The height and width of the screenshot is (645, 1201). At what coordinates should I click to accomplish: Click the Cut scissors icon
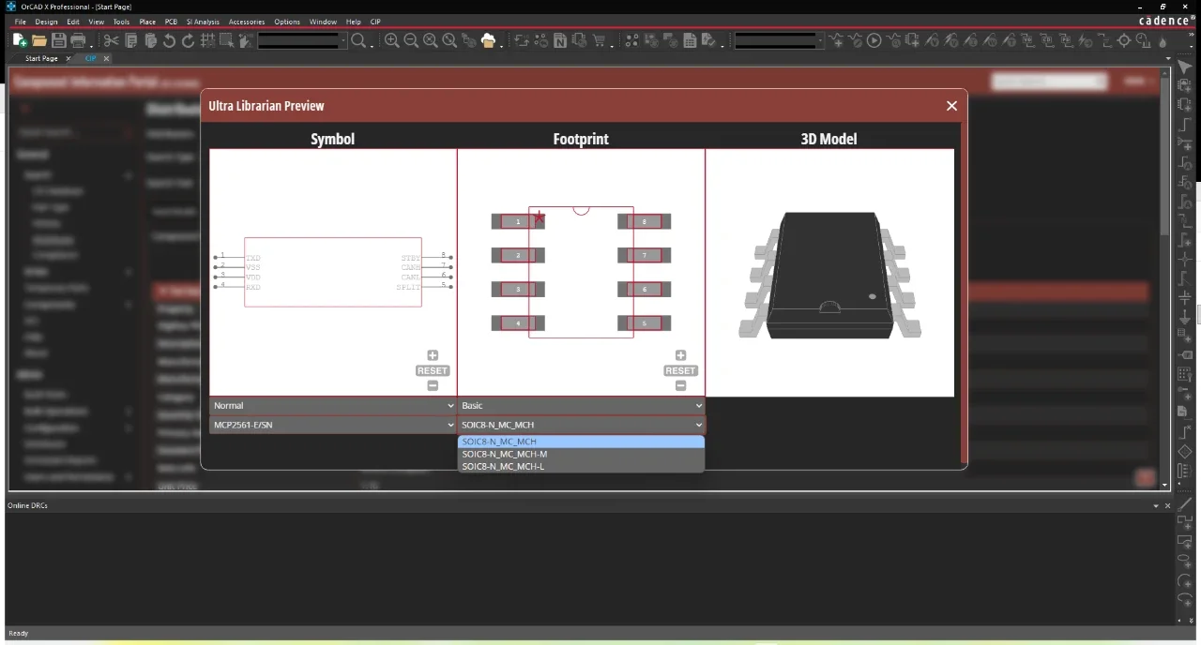[x=112, y=40]
